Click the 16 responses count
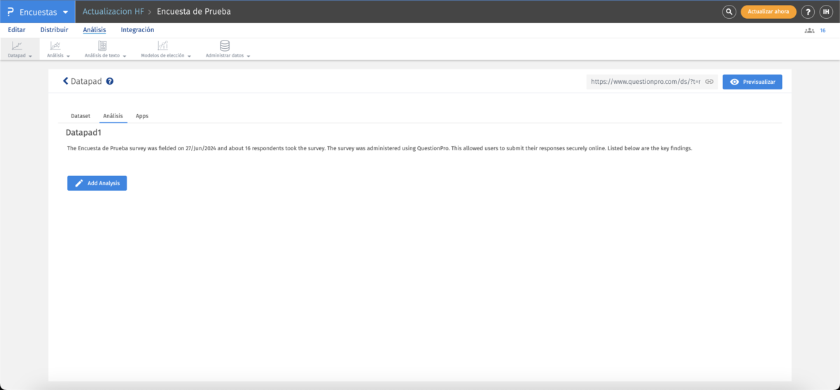The image size is (840, 390). [x=822, y=31]
